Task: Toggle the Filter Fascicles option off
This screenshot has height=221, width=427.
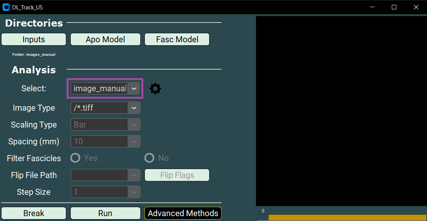Action: click(149, 158)
